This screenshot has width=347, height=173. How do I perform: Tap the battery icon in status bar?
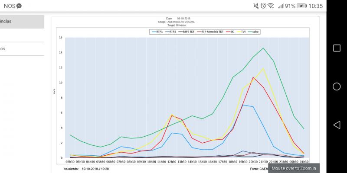[x=302, y=6]
